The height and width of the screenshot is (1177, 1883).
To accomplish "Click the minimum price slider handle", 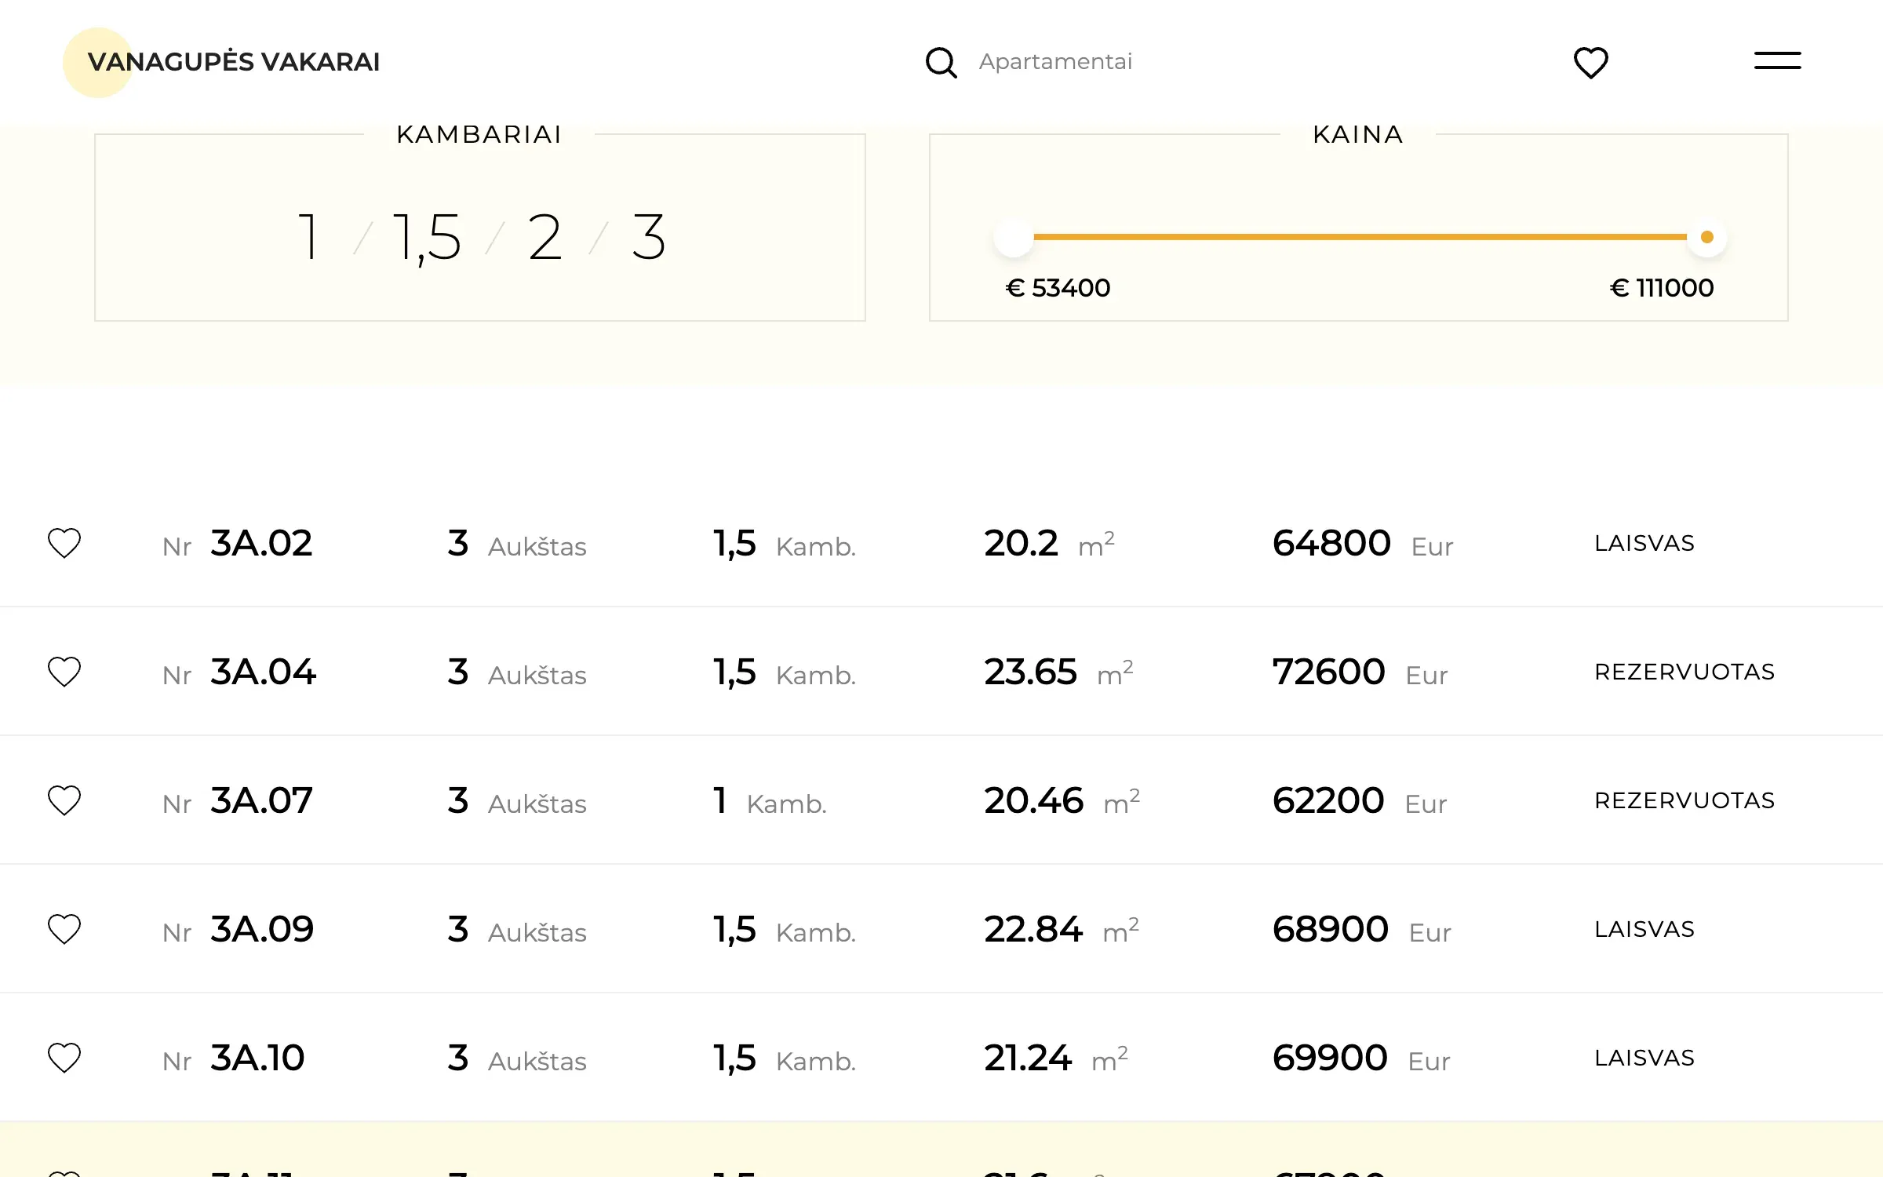I will (1014, 237).
